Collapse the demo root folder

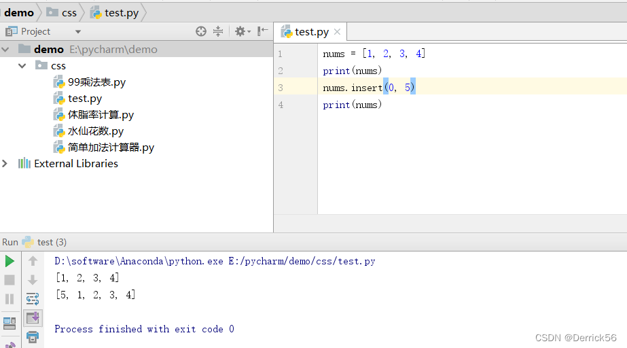pyautogui.click(x=5, y=49)
